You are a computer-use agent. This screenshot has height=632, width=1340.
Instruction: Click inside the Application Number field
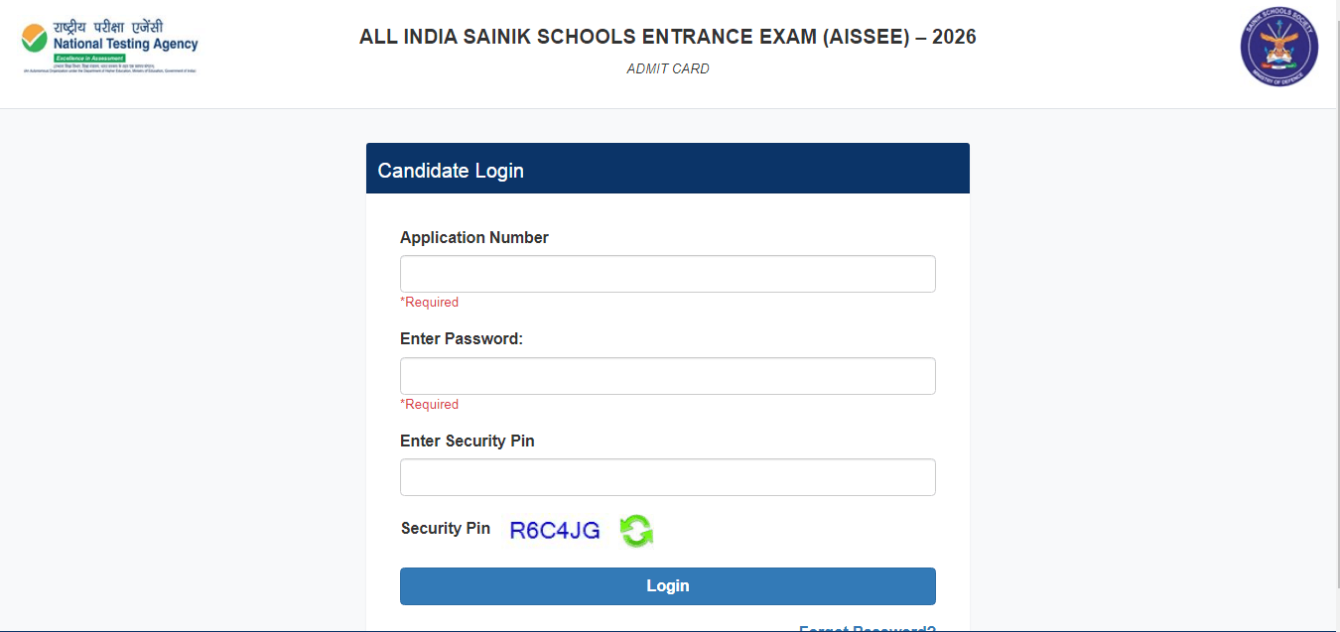[x=667, y=273]
